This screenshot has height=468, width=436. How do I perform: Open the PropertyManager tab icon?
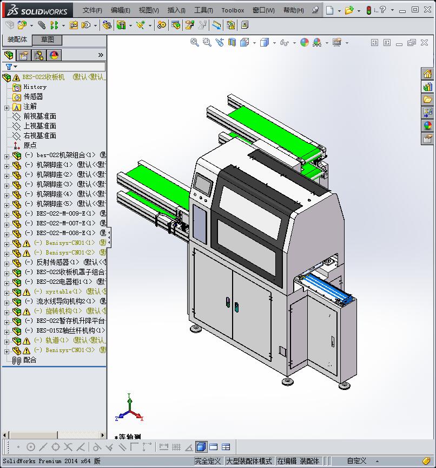tap(24, 55)
